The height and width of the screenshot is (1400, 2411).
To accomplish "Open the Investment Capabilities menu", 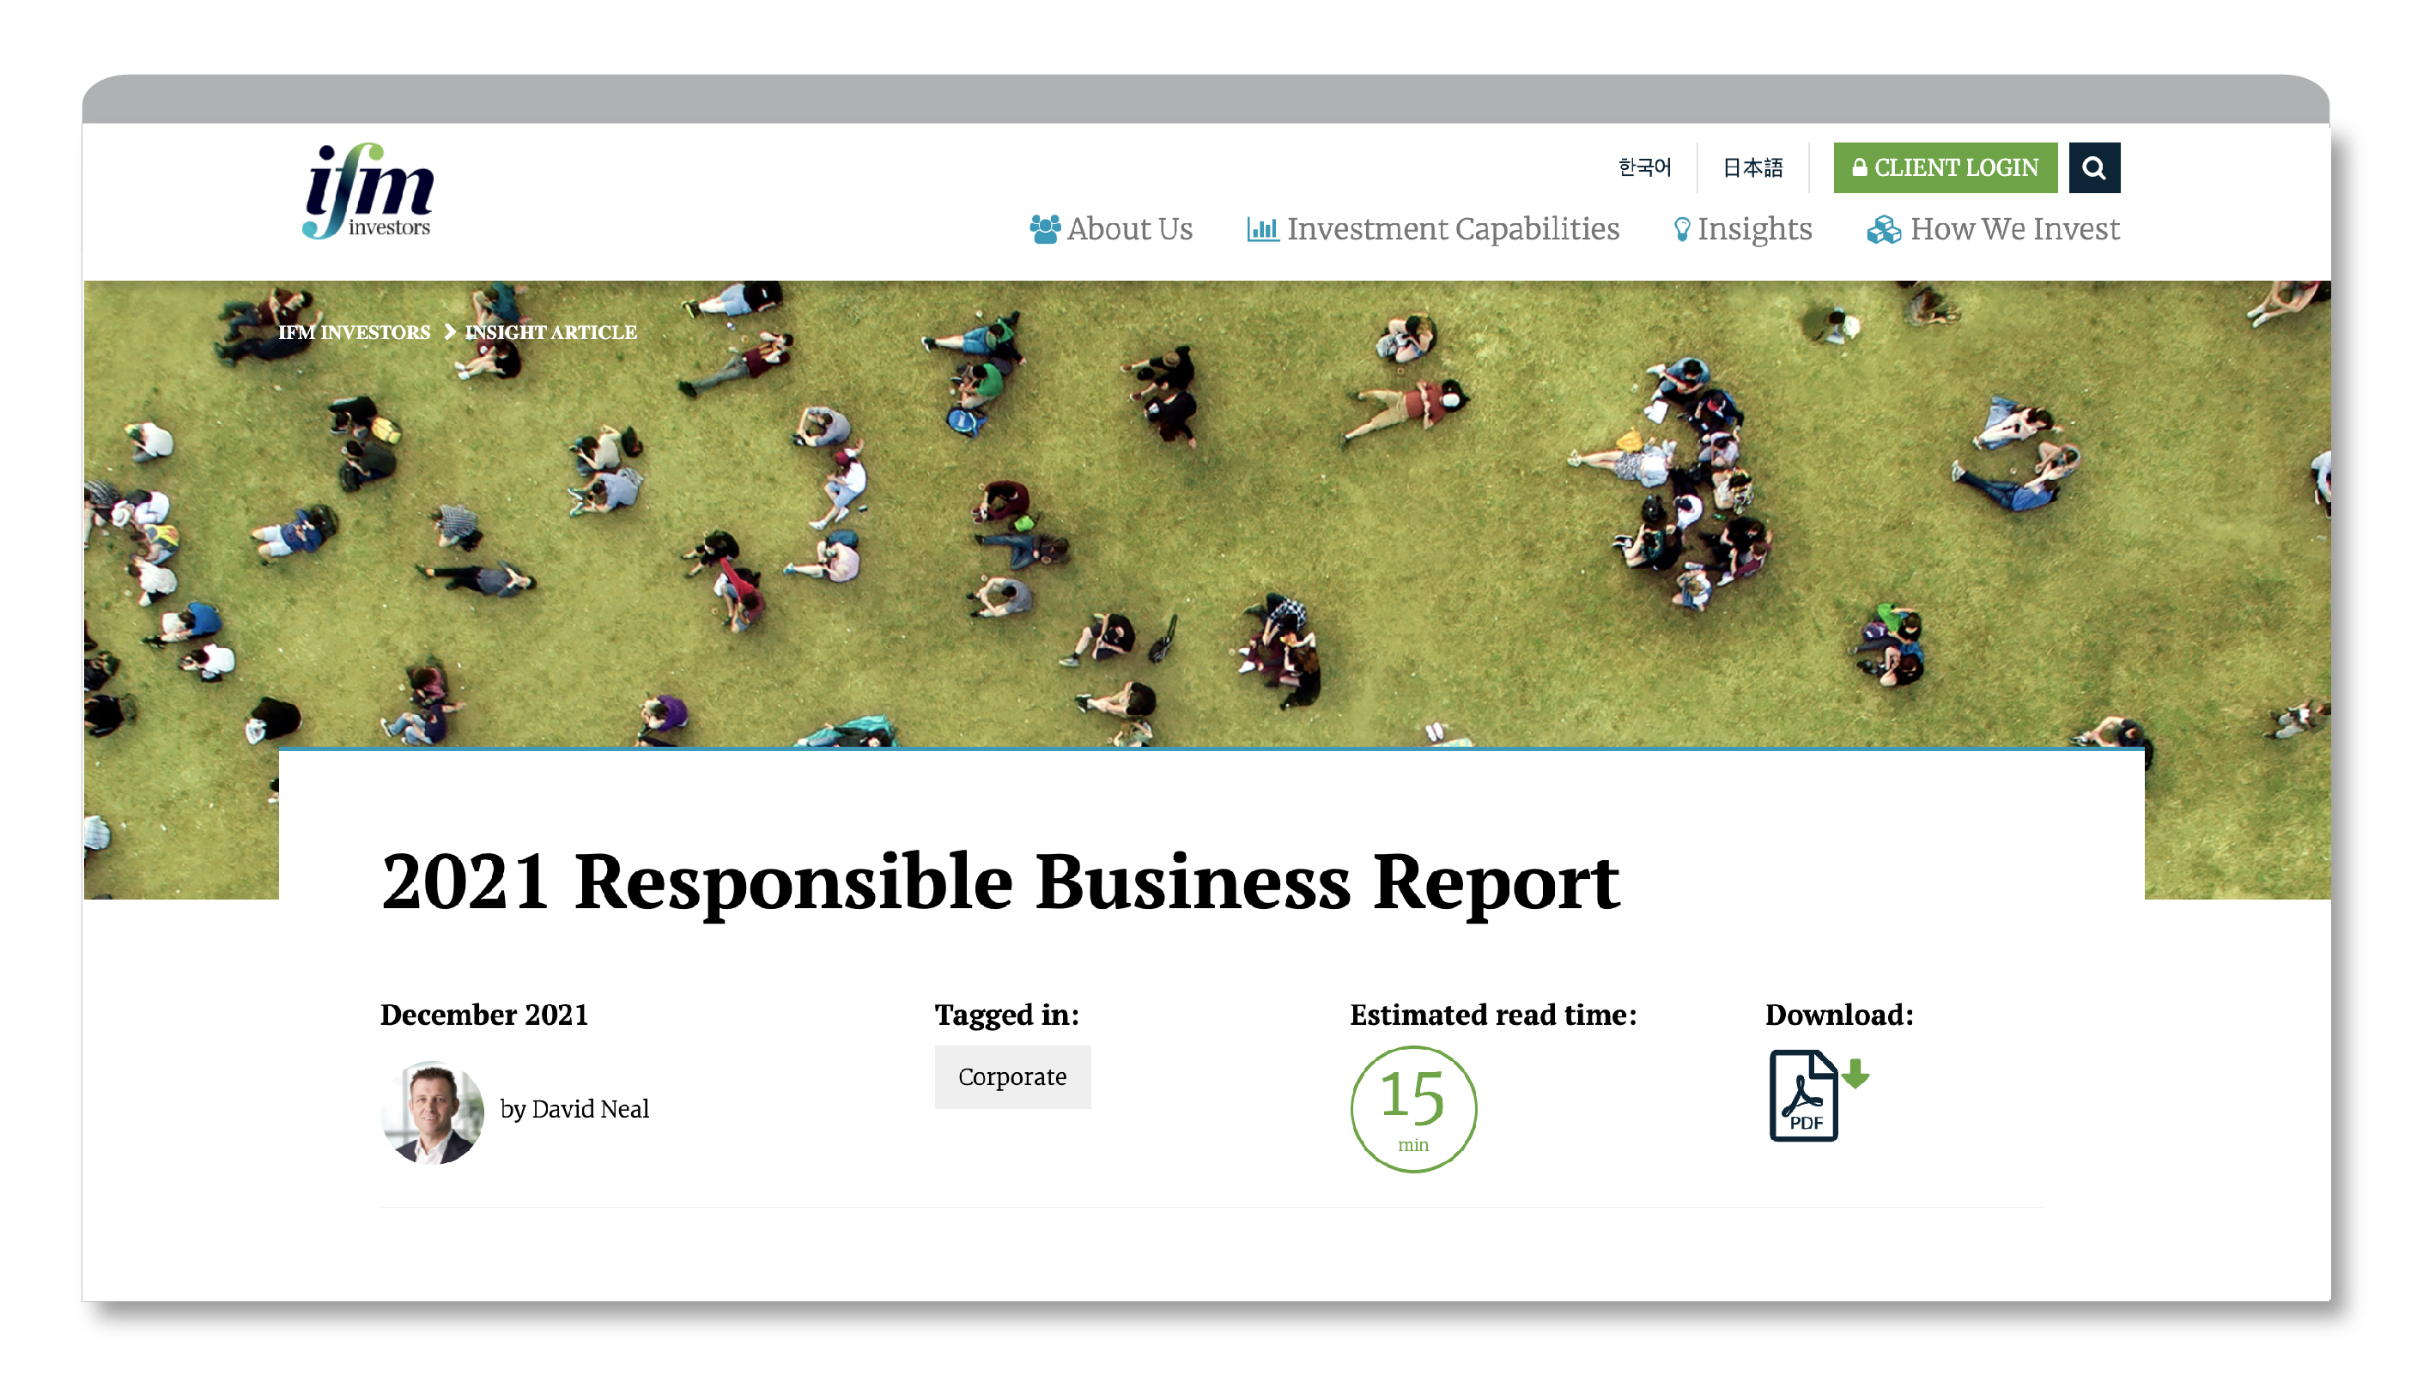I will (x=1433, y=229).
